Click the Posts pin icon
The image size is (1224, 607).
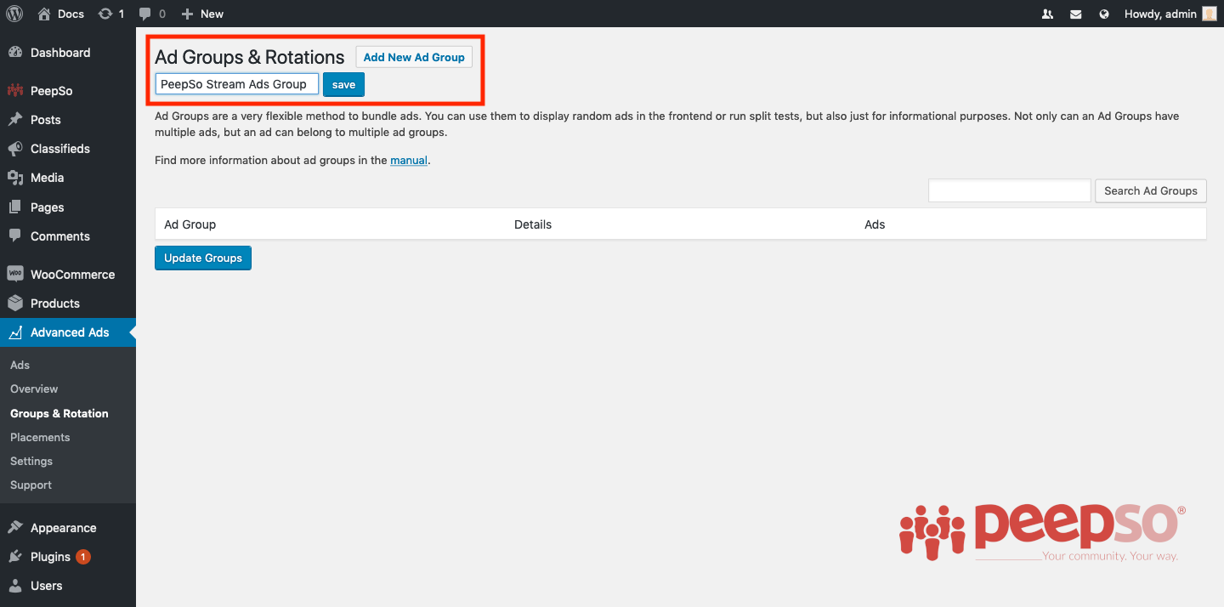(15, 120)
